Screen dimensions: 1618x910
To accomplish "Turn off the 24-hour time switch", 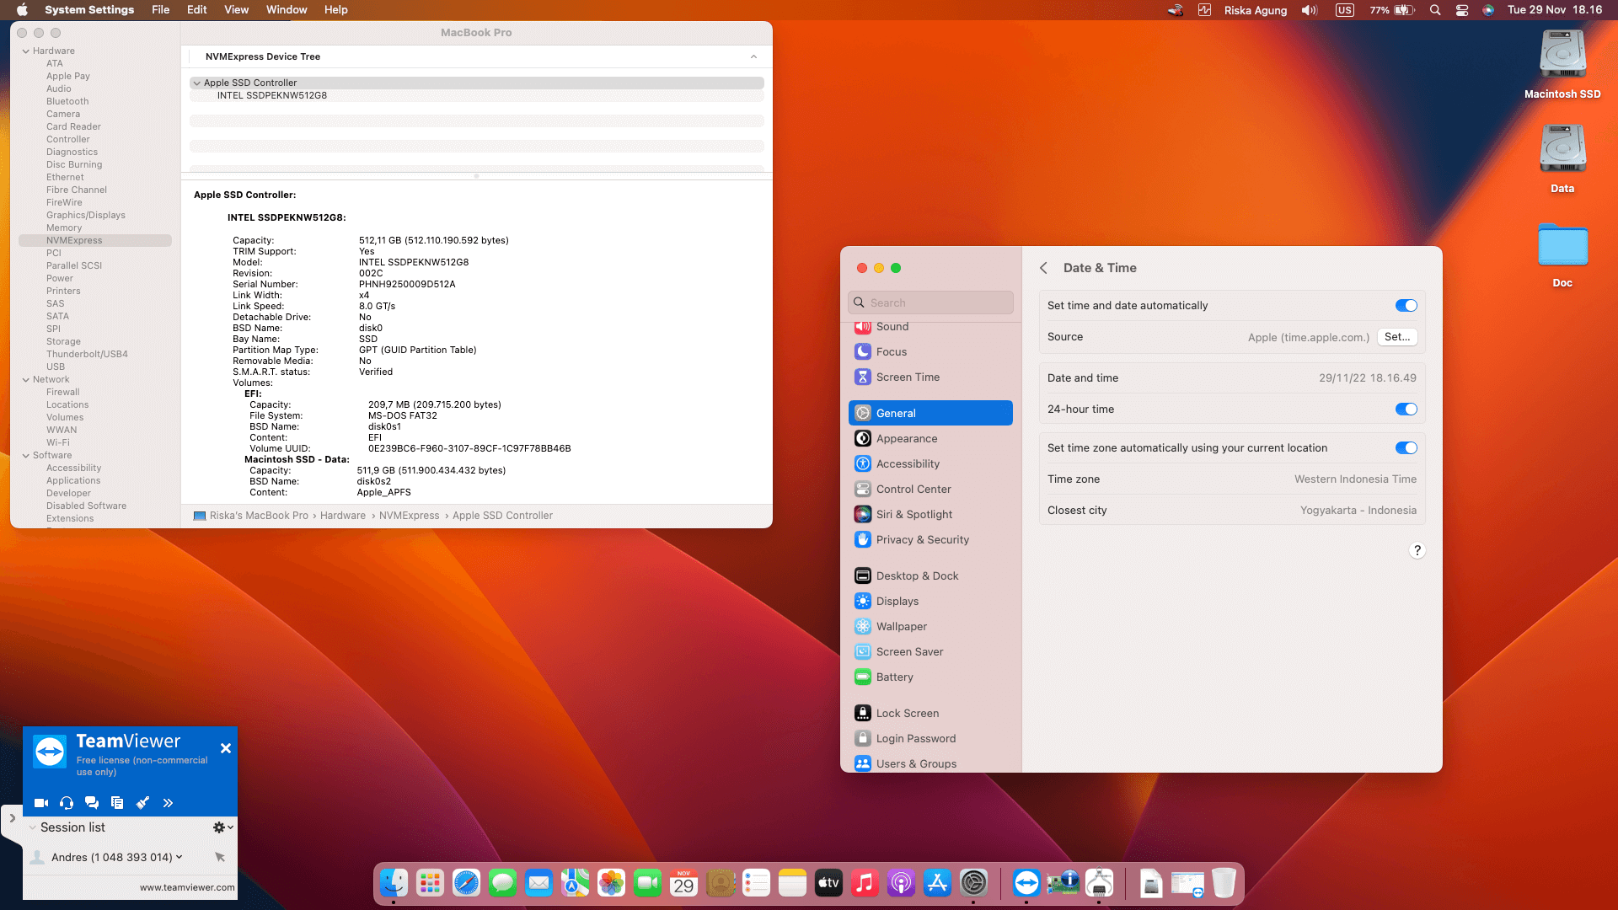I will tap(1406, 409).
